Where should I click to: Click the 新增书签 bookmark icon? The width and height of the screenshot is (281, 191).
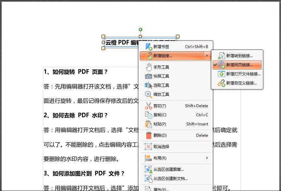pyautogui.click(x=149, y=47)
